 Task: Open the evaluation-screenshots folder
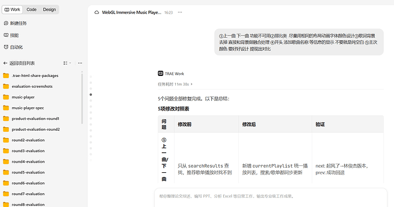[28, 86]
